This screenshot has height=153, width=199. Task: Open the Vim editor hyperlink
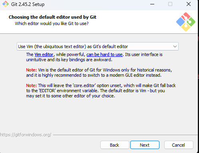click(x=44, y=54)
